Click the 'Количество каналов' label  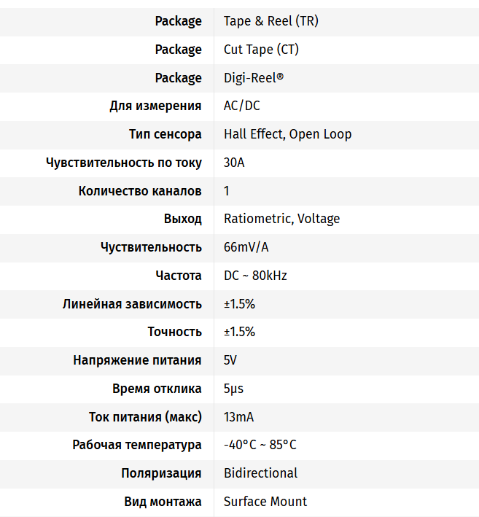(x=140, y=191)
